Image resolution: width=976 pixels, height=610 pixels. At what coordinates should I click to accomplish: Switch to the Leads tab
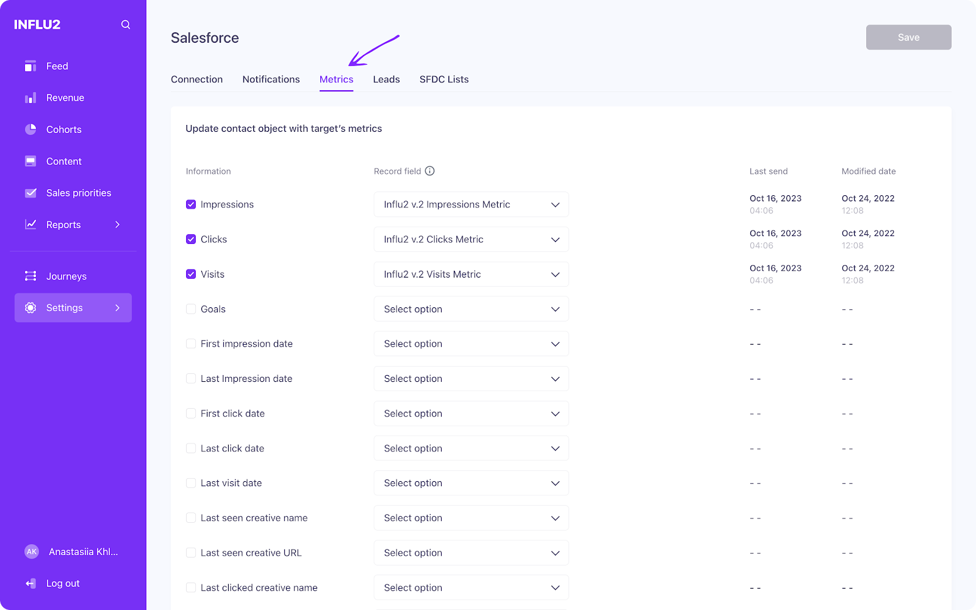click(386, 79)
